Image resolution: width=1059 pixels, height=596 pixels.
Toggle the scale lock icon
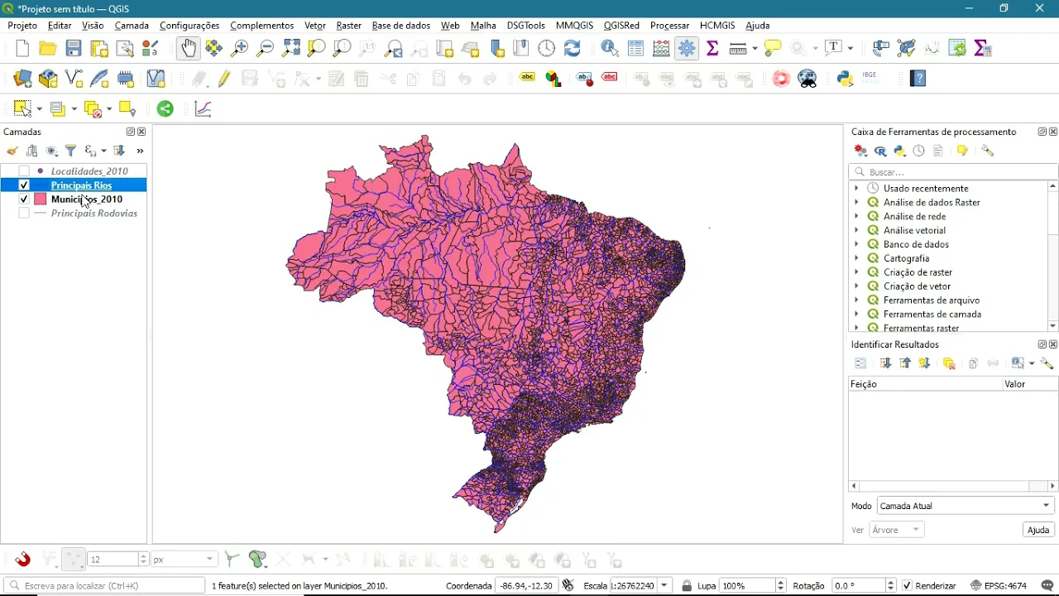point(687,586)
